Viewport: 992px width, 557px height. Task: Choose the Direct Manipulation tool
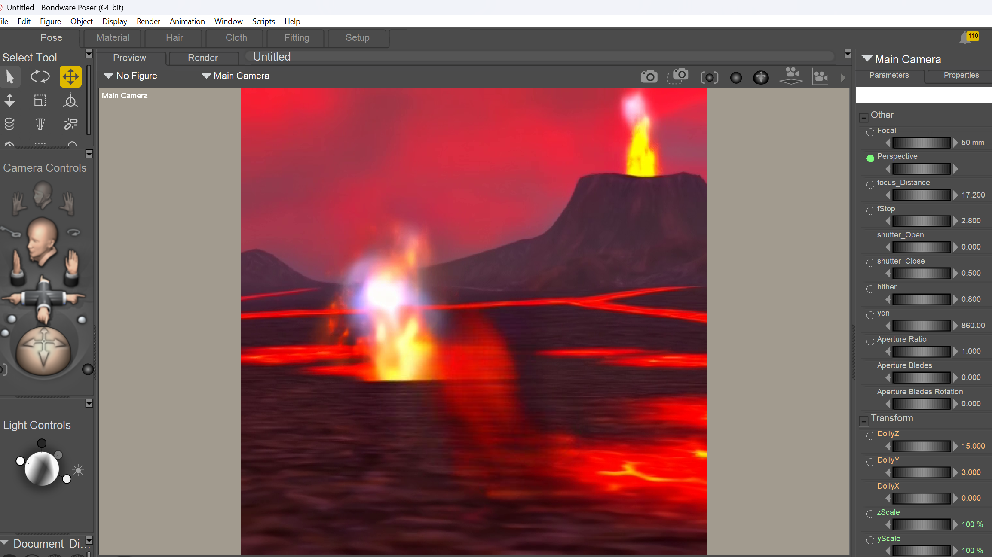[x=70, y=100]
